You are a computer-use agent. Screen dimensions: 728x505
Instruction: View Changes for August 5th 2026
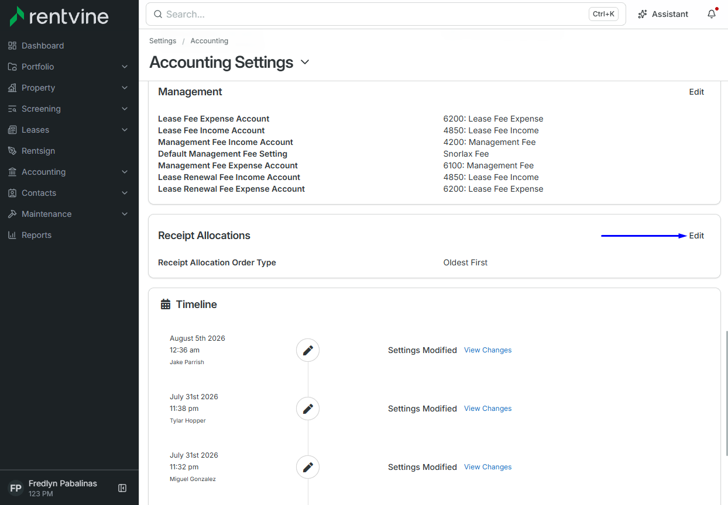(487, 350)
